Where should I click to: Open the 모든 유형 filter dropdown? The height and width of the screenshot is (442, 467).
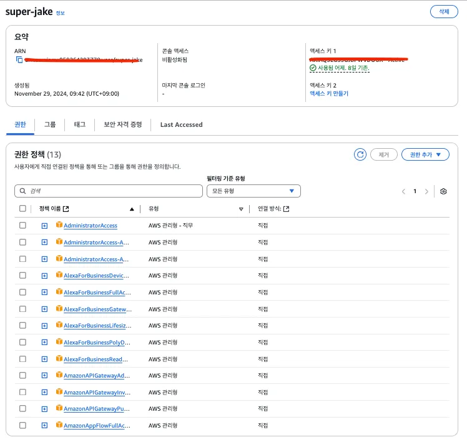pos(253,191)
